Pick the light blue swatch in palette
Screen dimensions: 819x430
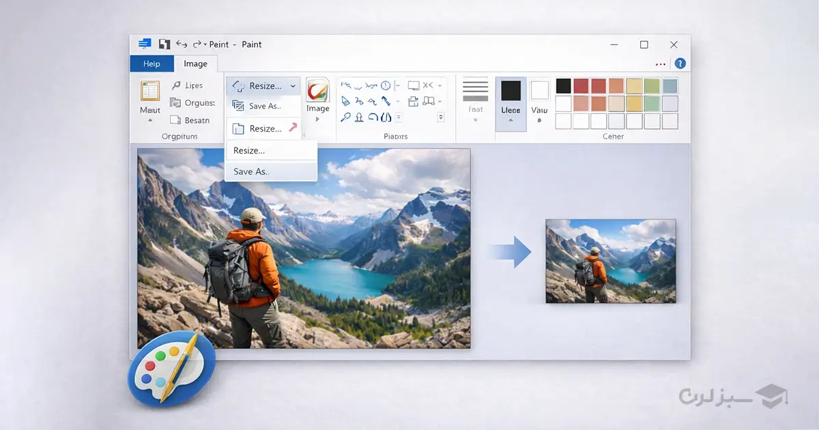pos(670,86)
